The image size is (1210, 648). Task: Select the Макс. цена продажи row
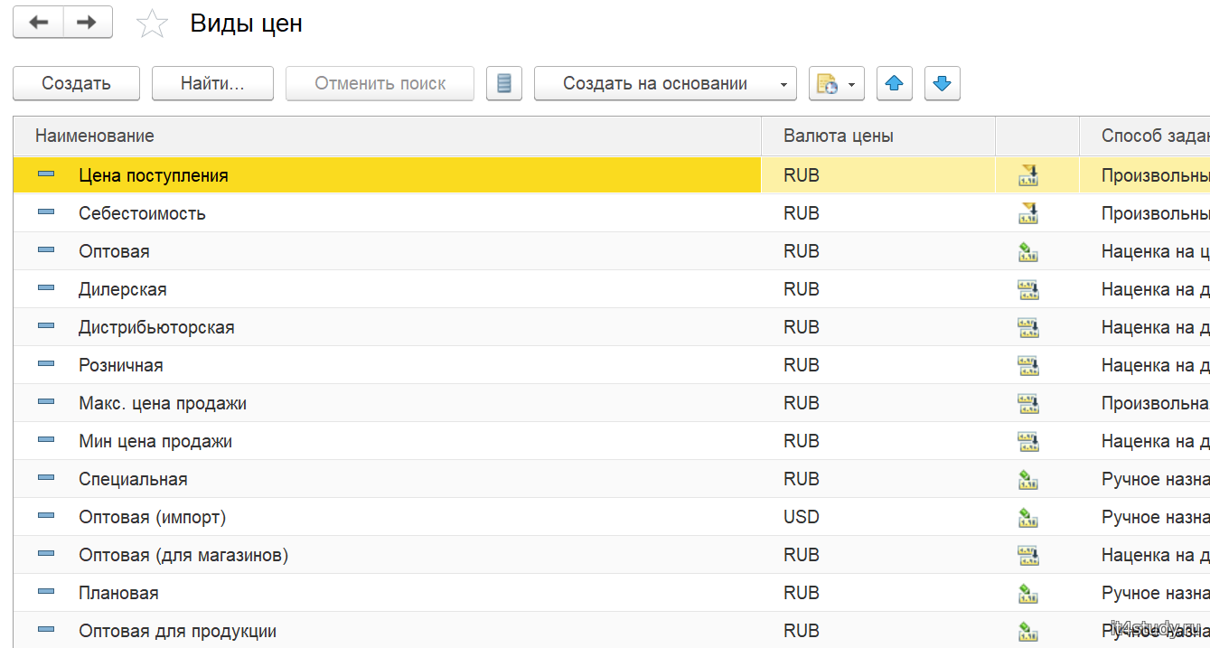pyautogui.click(x=163, y=403)
